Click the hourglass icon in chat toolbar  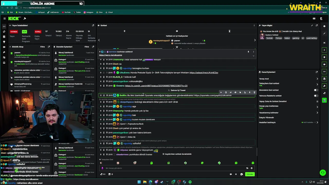click(x=230, y=31)
